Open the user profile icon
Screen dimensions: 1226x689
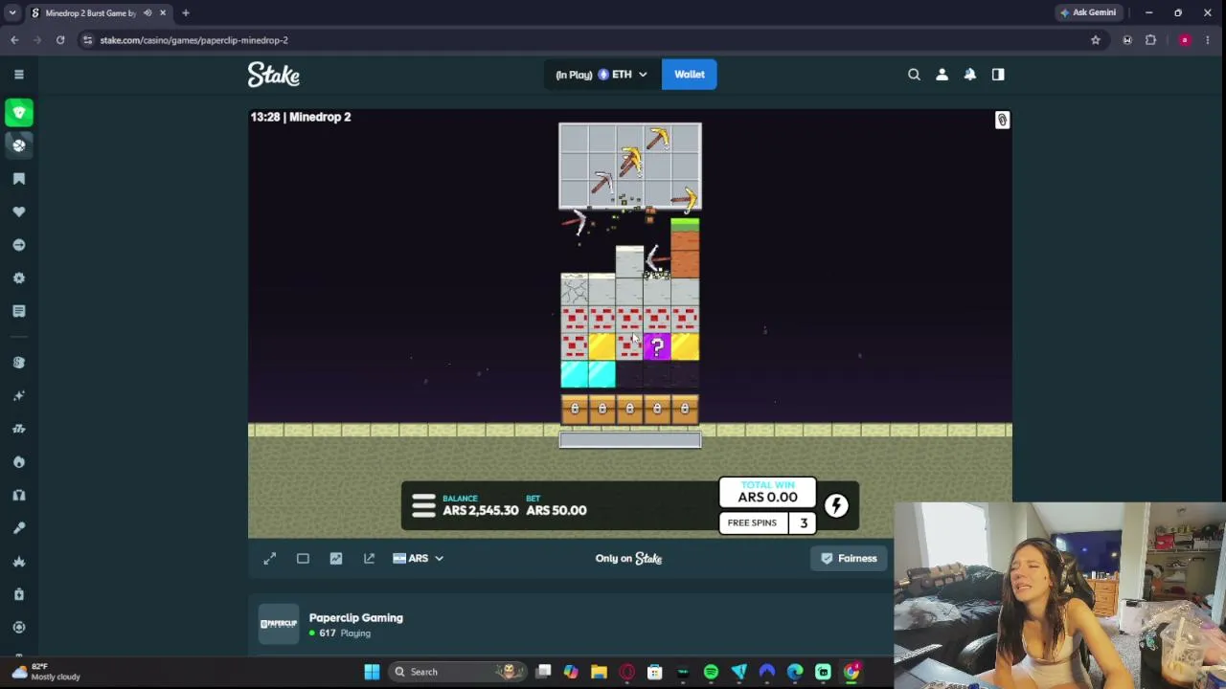pos(942,74)
